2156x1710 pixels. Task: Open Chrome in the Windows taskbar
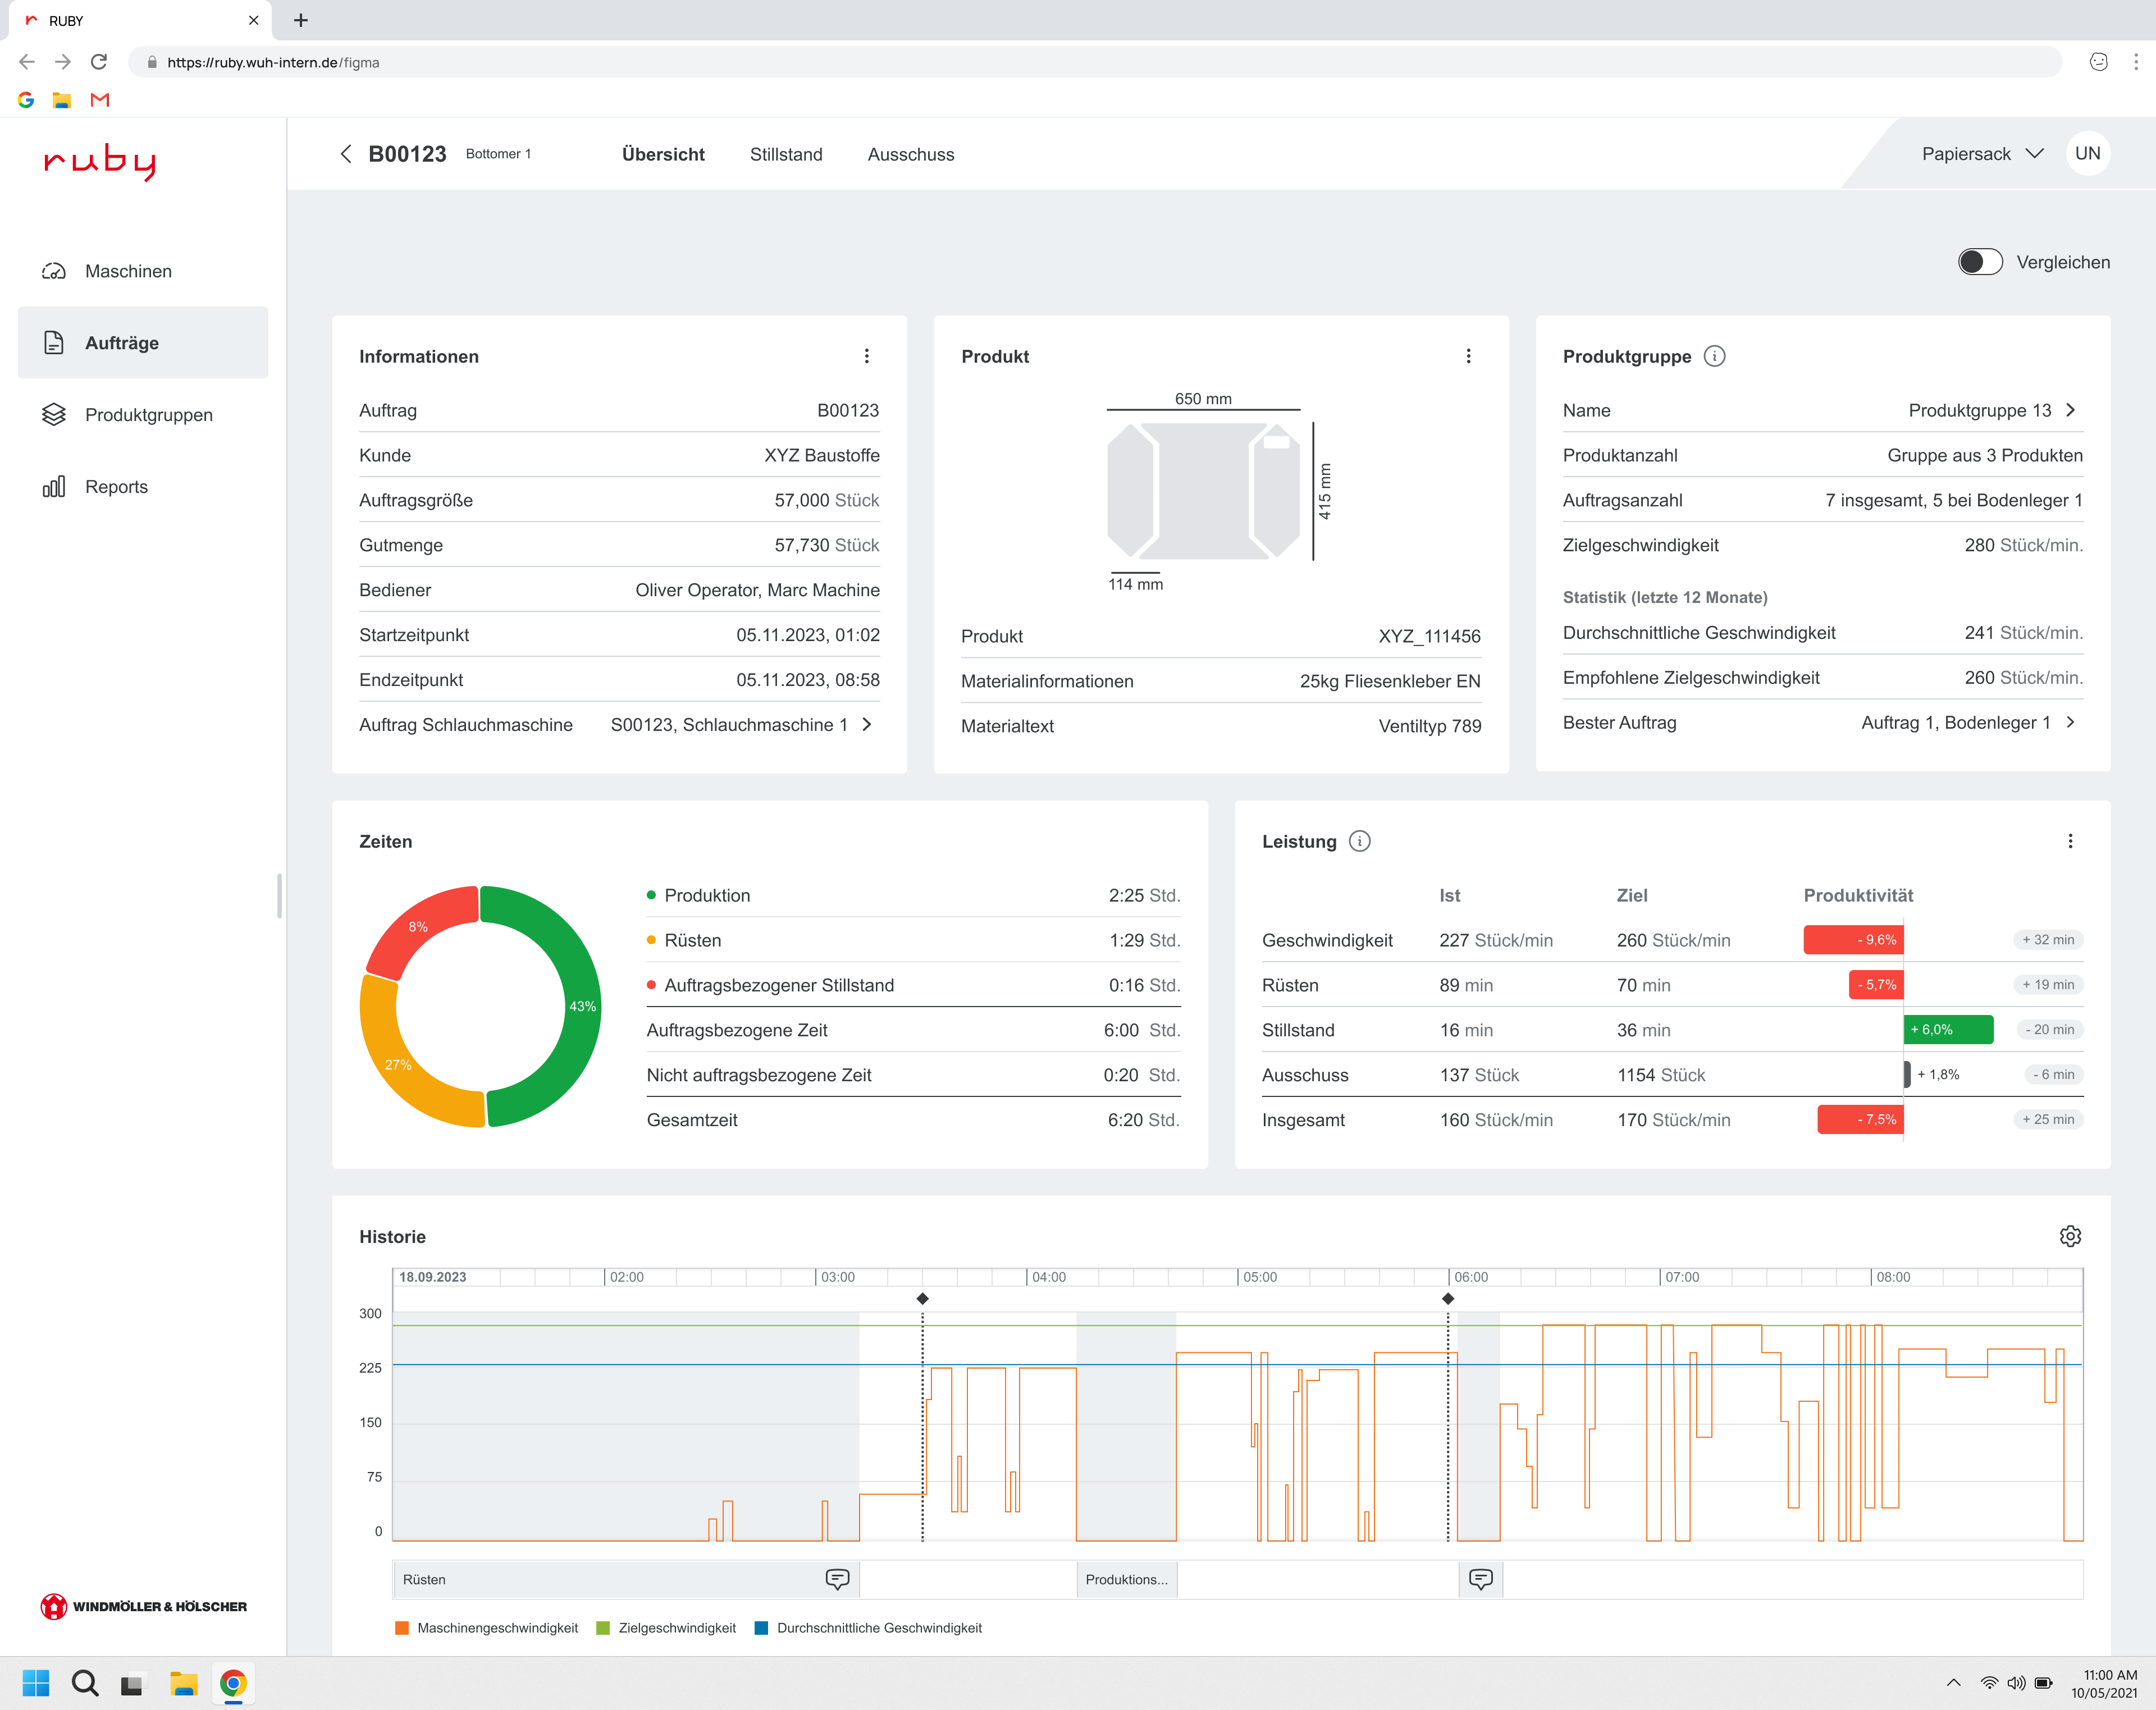pyautogui.click(x=233, y=1683)
